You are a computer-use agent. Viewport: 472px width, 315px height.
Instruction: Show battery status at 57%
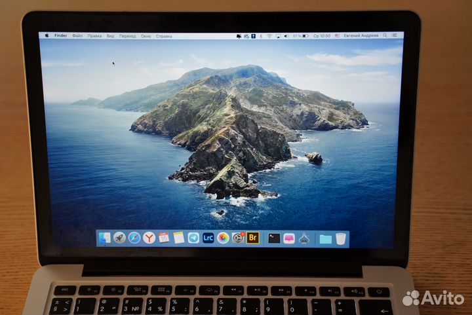[x=301, y=36]
